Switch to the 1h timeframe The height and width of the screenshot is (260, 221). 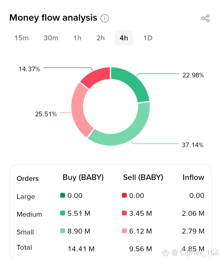pyautogui.click(x=77, y=38)
